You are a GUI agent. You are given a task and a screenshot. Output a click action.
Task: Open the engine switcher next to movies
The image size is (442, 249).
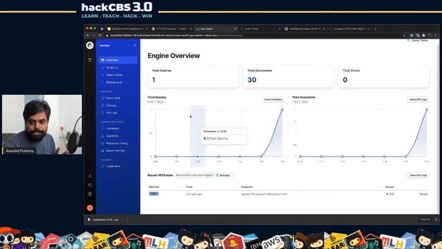(135, 46)
